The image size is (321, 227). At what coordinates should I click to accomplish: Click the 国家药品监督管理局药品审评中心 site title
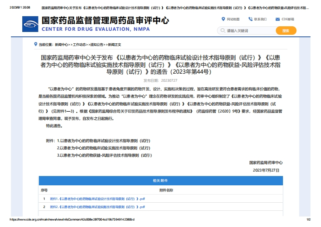coord(105,20)
